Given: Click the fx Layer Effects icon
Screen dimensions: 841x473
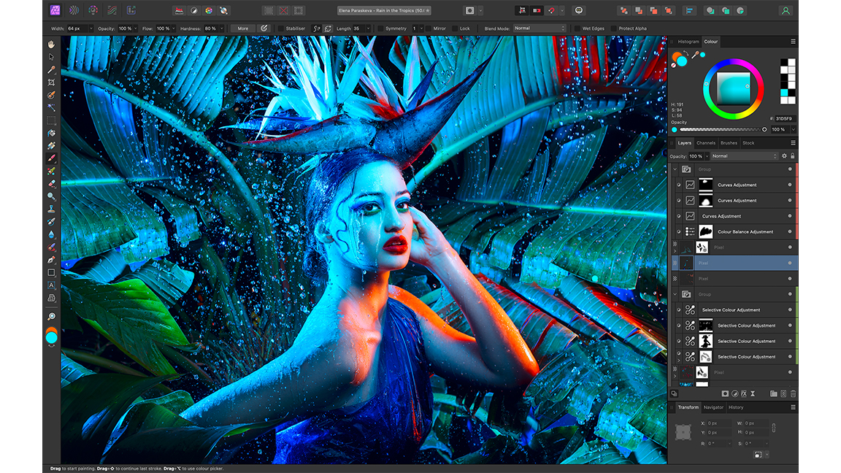Looking at the screenshot, I should pyautogui.click(x=744, y=393).
